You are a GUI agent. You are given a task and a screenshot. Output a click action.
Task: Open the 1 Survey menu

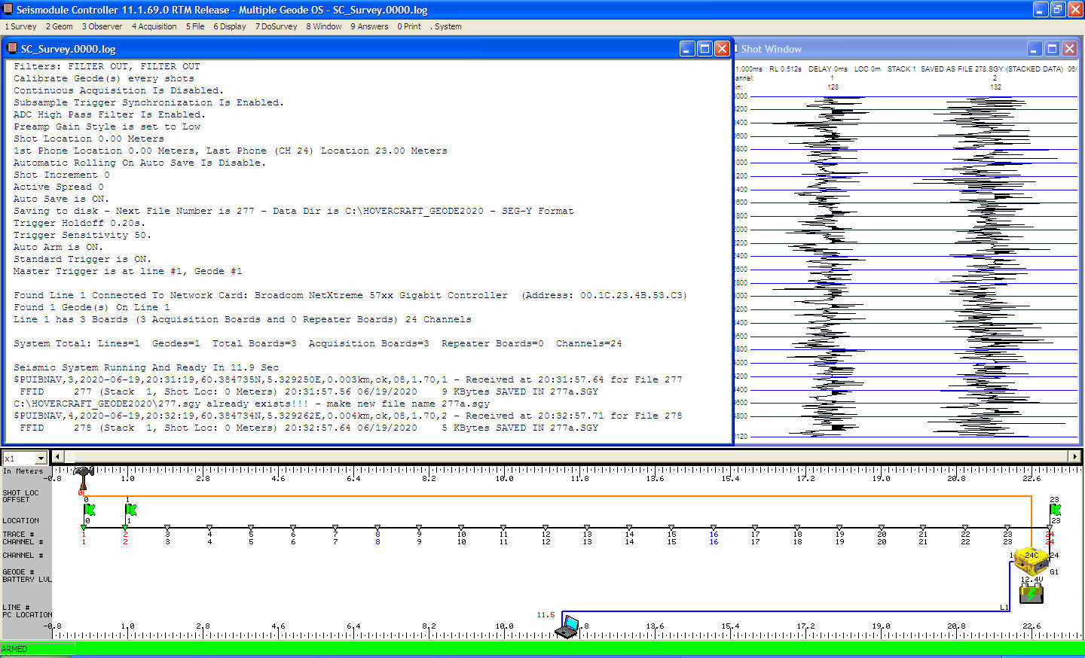pyautogui.click(x=21, y=26)
